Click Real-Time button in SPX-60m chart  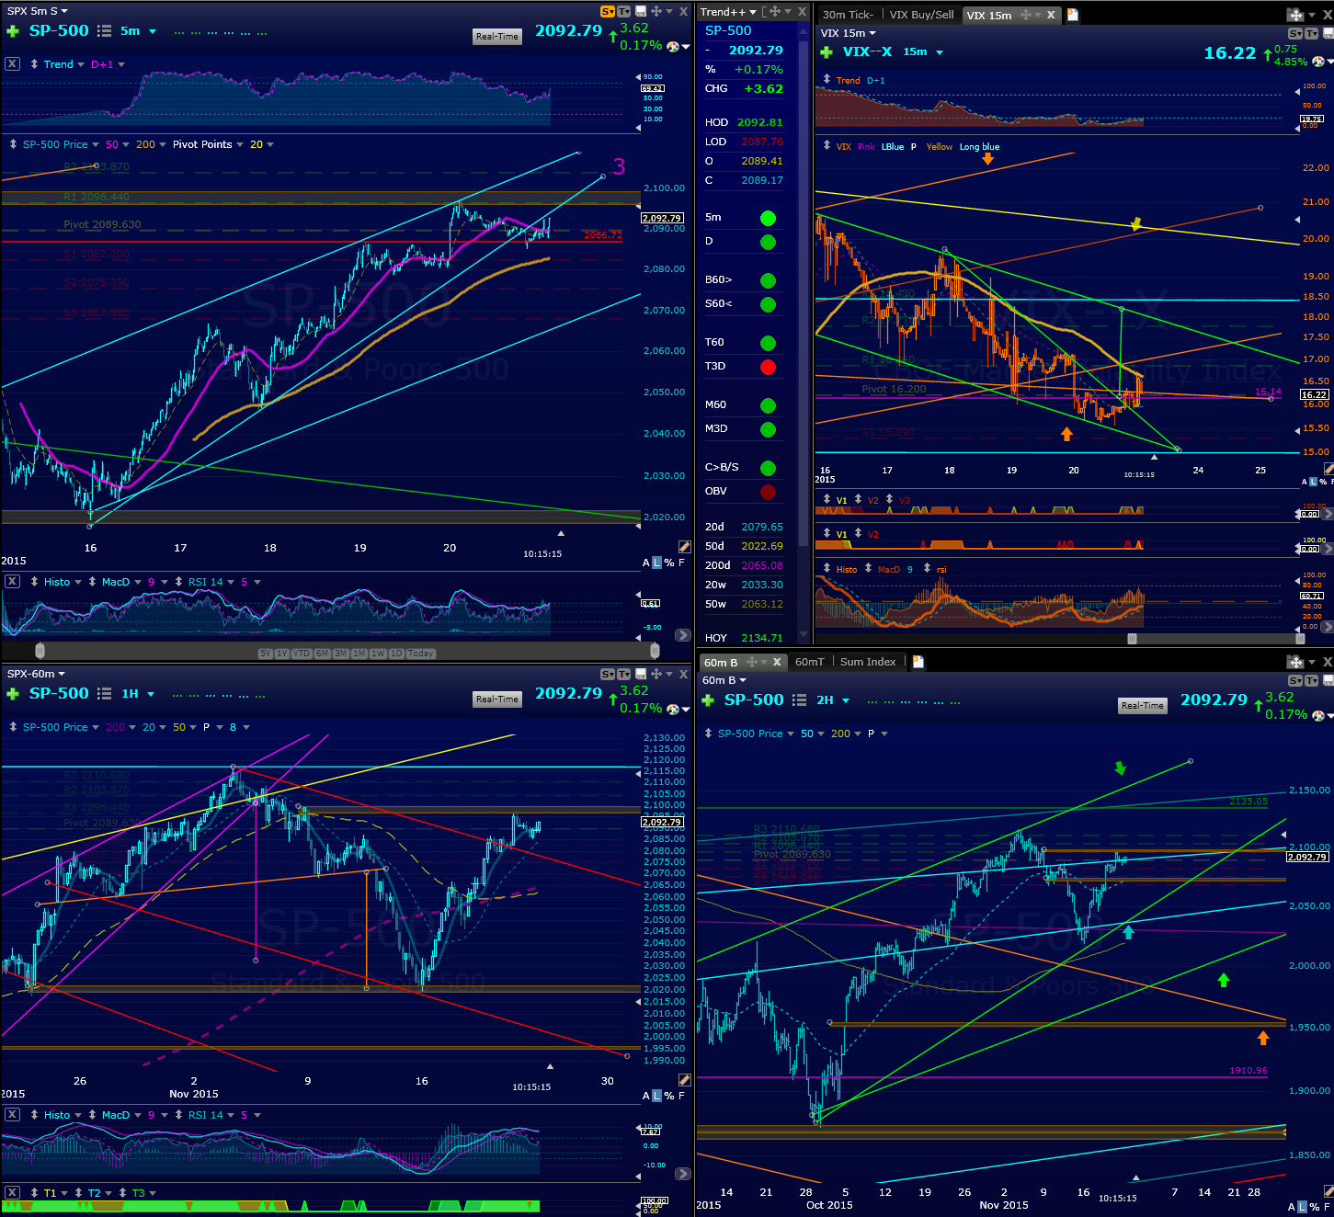pos(497,699)
